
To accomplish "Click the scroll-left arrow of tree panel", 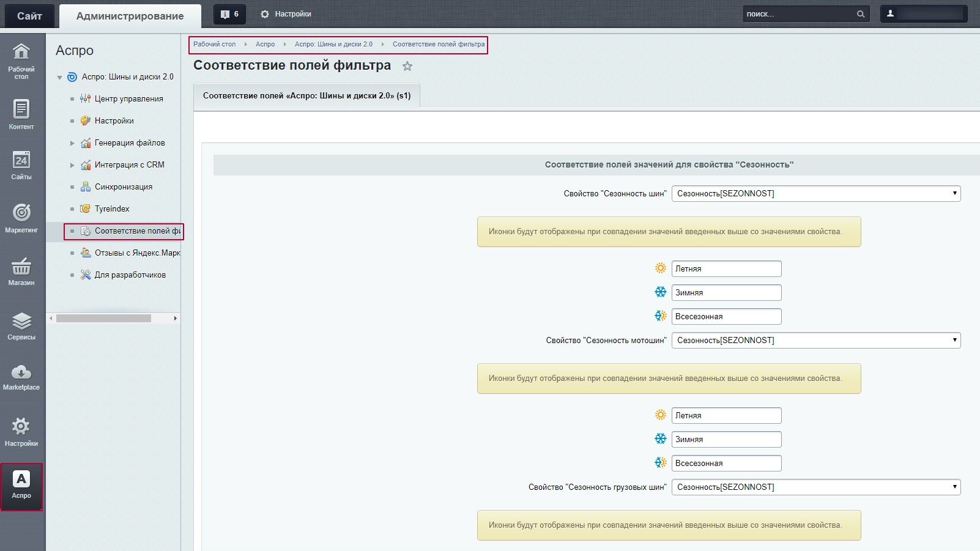I will pos(51,318).
